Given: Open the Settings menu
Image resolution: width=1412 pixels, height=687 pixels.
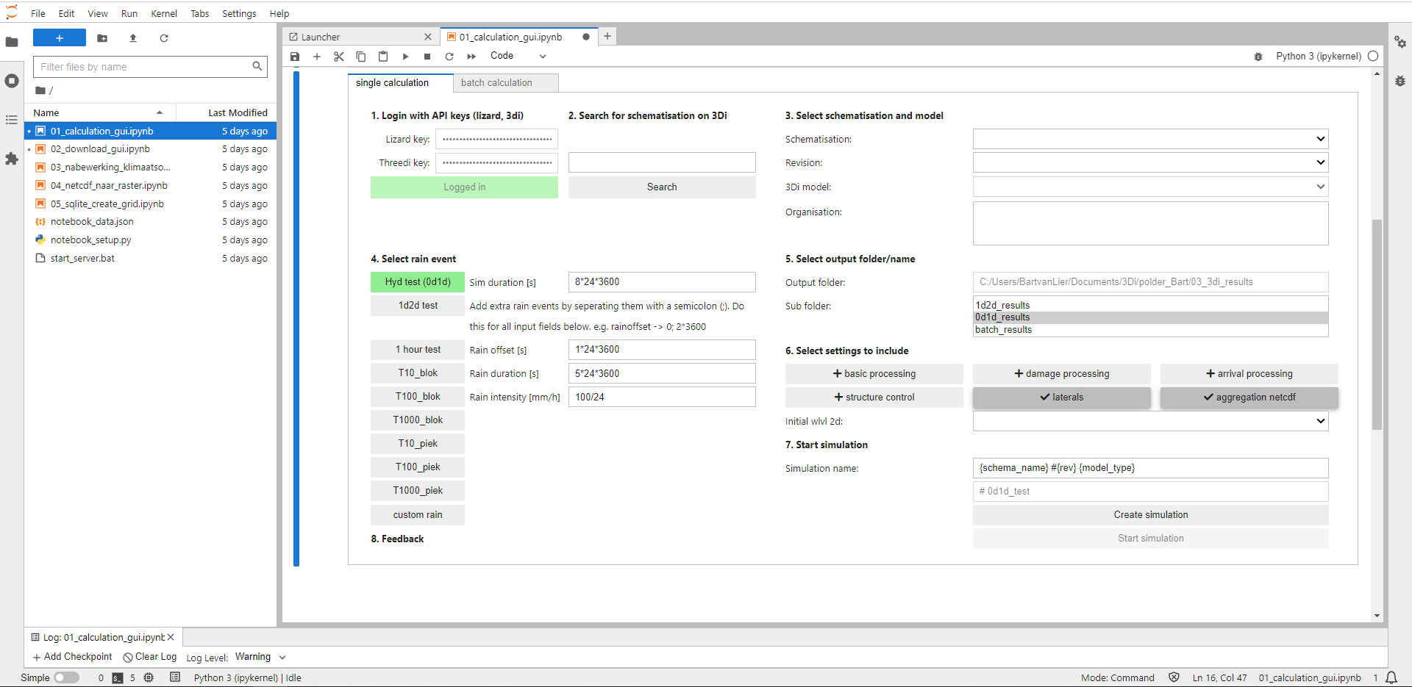Looking at the screenshot, I should click(x=239, y=13).
